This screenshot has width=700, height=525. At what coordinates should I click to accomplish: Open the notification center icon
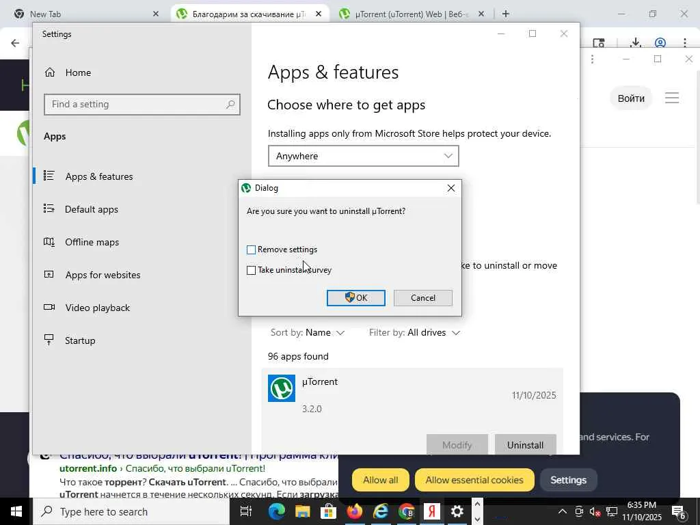tap(679, 513)
